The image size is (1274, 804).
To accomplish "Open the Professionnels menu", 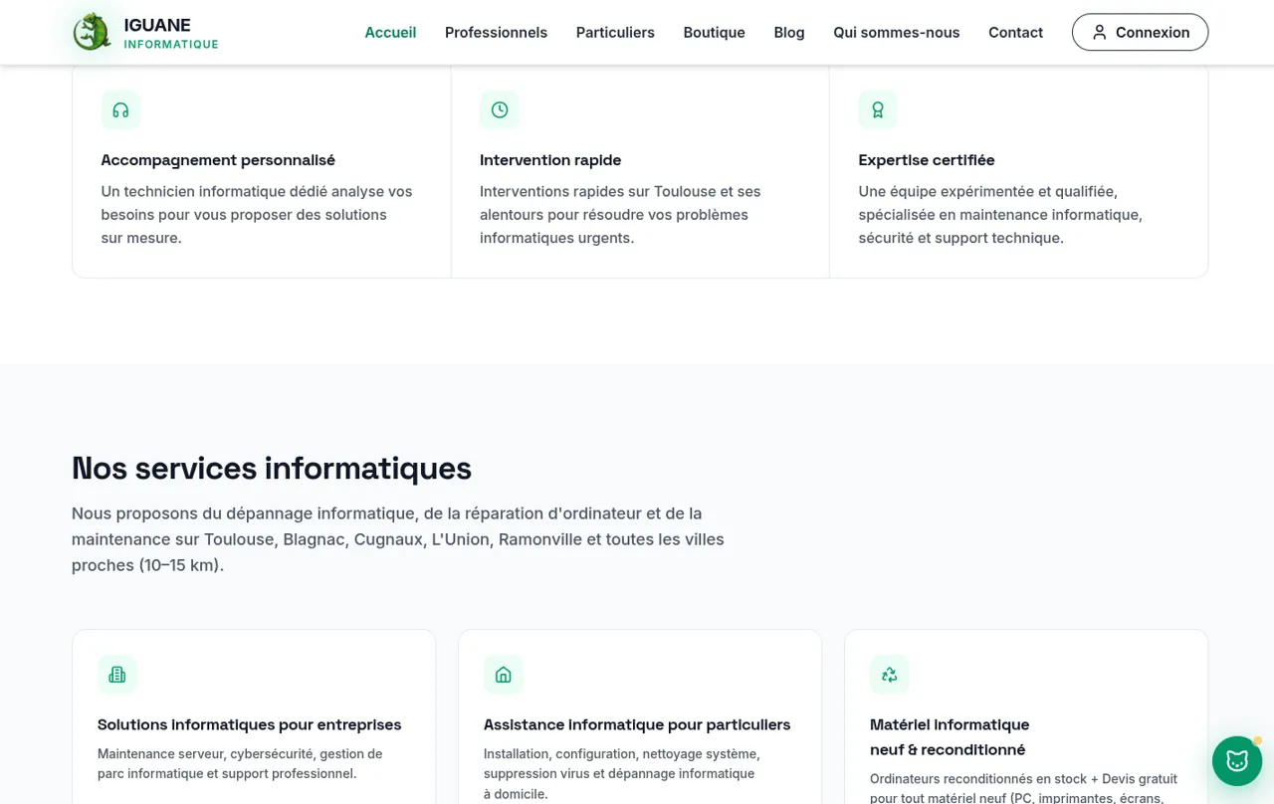I will click(x=496, y=32).
